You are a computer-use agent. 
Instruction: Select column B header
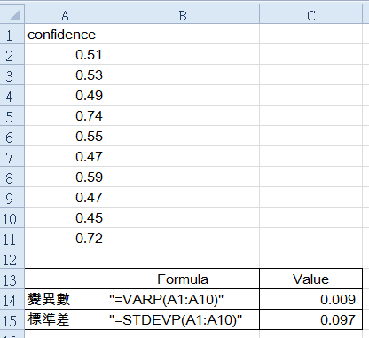(x=183, y=14)
